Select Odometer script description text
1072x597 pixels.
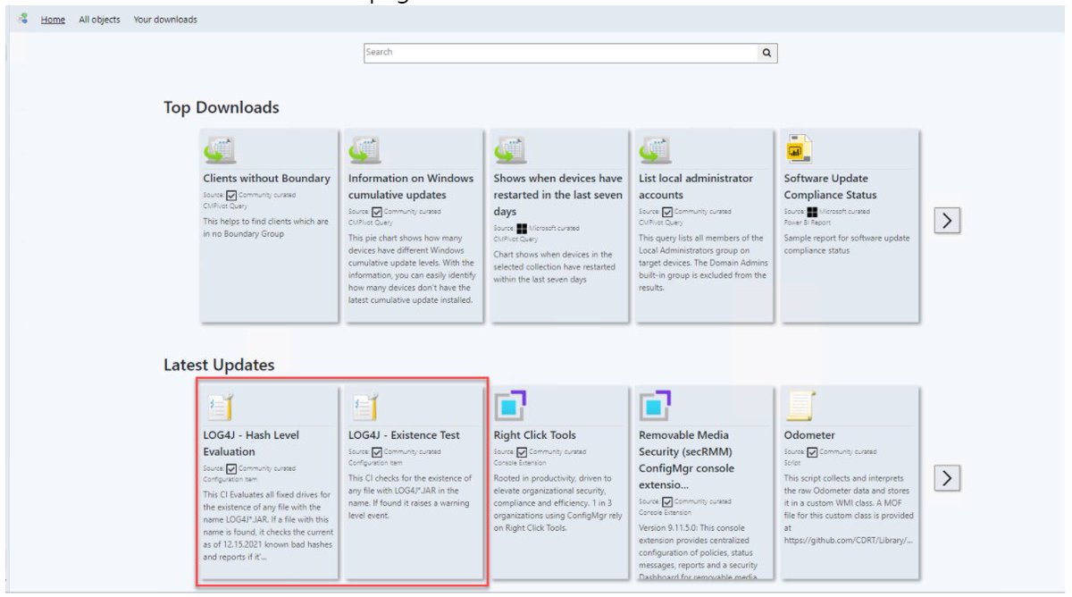(850, 509)
